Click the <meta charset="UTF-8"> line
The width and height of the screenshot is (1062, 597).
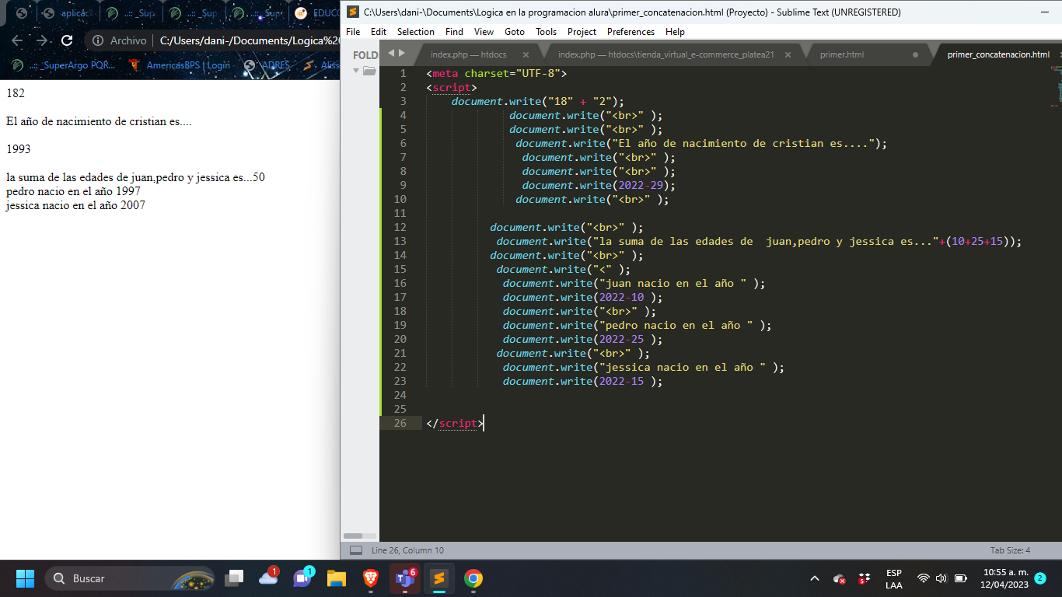497,73
